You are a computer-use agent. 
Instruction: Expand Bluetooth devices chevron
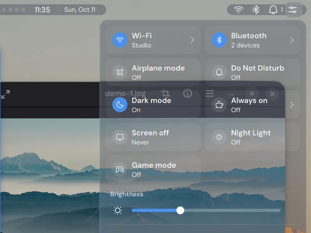[x=292, y=40]
